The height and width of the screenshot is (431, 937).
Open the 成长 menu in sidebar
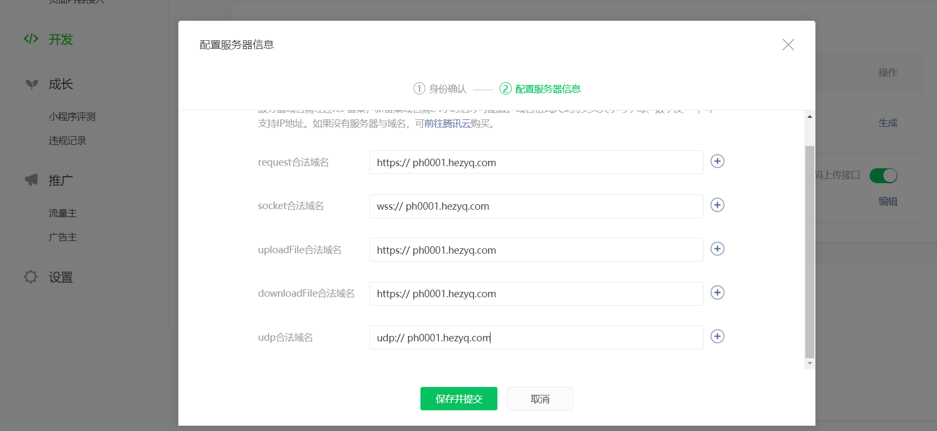(61, 84)
